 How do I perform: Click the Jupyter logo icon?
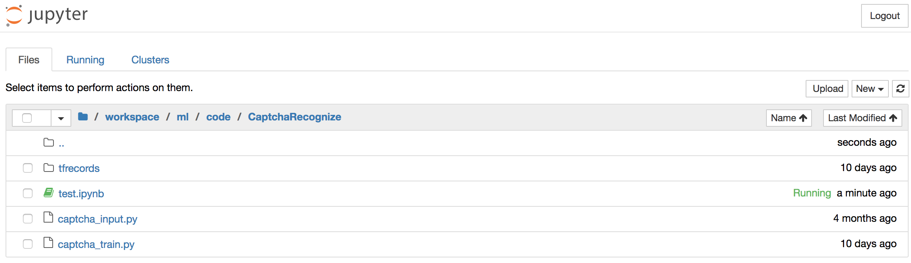(x=14, y=16)
